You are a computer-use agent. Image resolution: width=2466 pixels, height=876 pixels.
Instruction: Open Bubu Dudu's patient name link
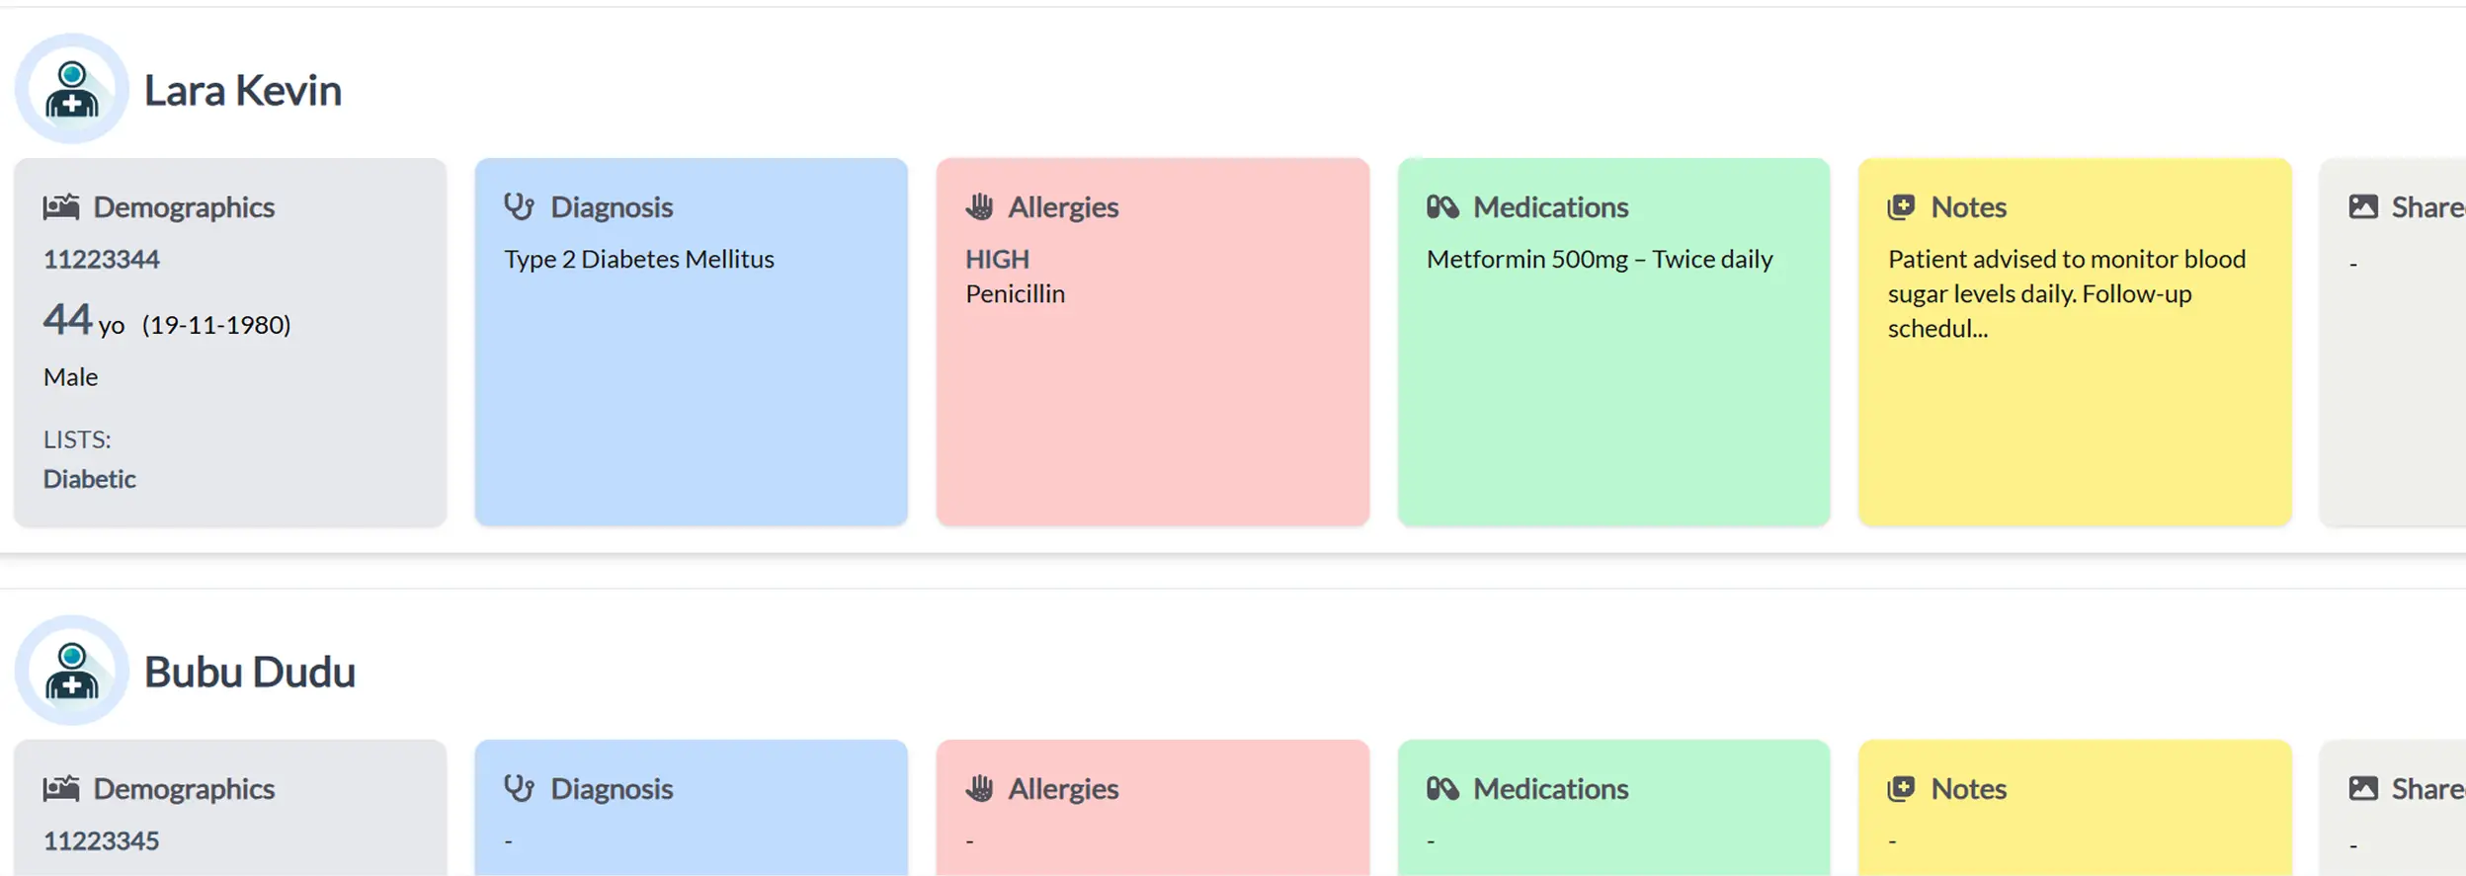click(x=250, y=673)
